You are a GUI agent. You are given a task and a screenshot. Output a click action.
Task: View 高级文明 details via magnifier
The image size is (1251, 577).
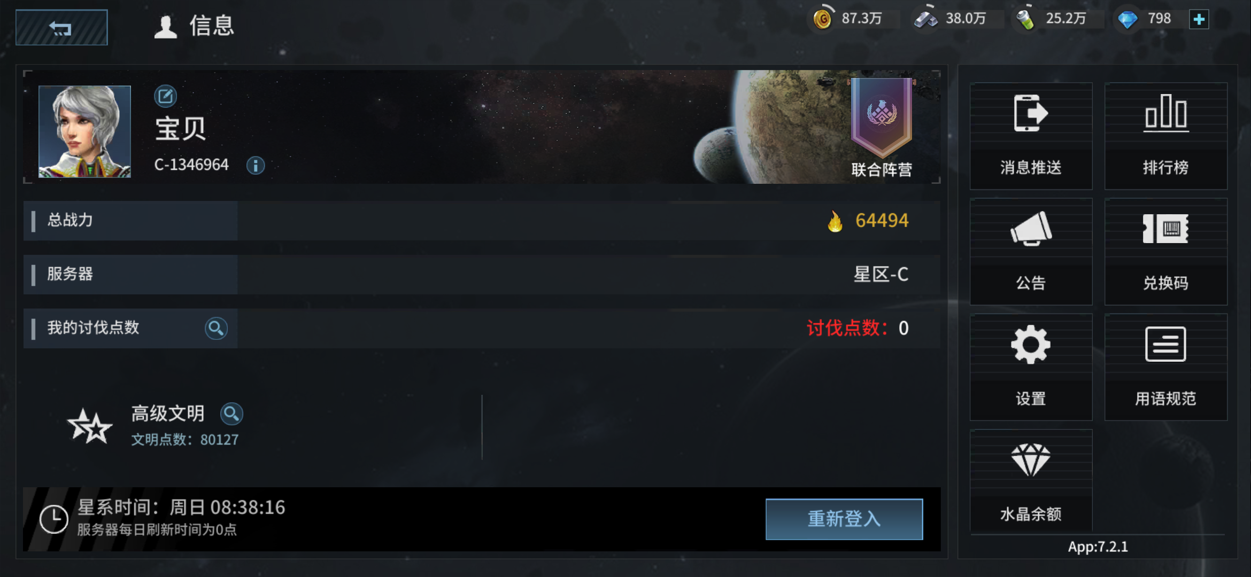tap(231, 414)
